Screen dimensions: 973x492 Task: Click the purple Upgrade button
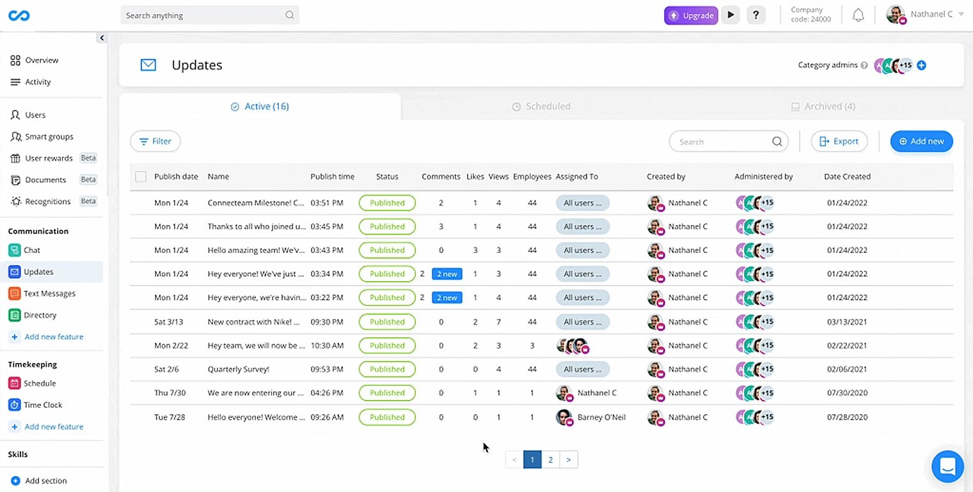pyautogui.click(x=691, y=15)
